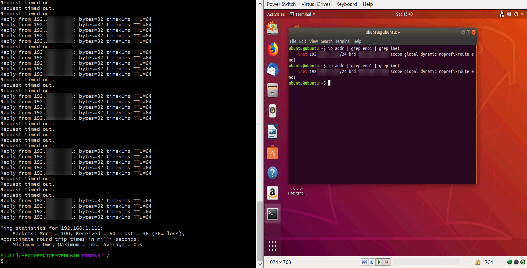Viewport: 527px width, 268px height.
Task: Open Thunderbird Mail from the dock
Action: 272,70
